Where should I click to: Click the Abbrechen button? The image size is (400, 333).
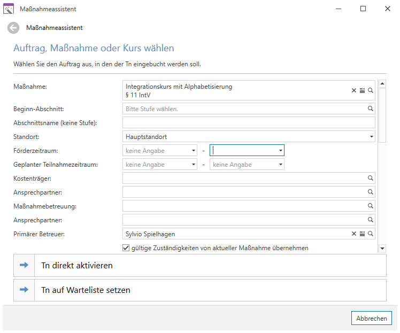pos(372,318)
